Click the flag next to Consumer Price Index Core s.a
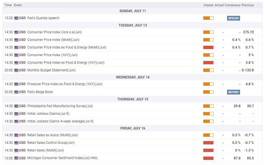The height and width of the screenshot is (165, 265). pos(16,32)
